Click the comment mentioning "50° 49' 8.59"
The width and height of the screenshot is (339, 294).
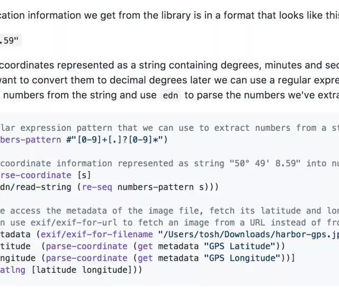[169, 163]
